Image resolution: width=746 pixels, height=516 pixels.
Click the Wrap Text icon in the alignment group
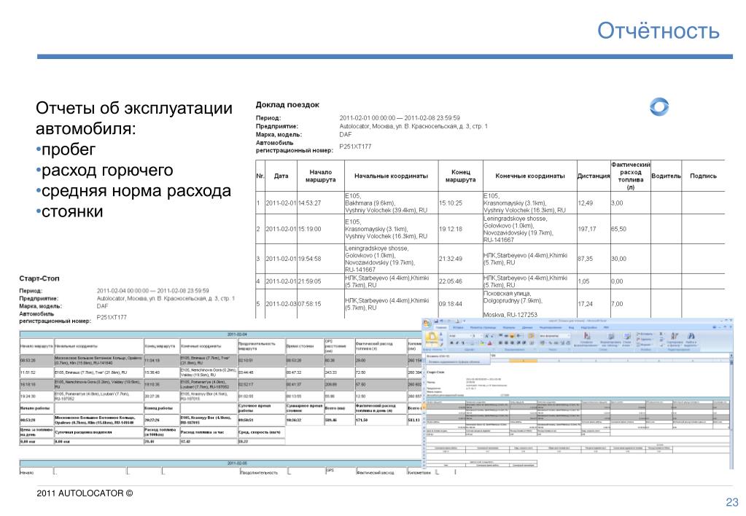click(x=531, y=335)
